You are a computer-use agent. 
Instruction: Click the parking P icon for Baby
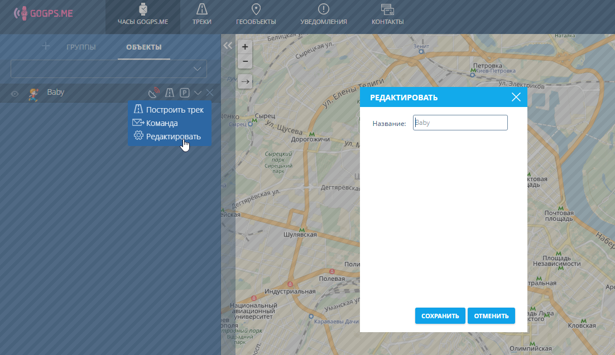tap(184, 93)
